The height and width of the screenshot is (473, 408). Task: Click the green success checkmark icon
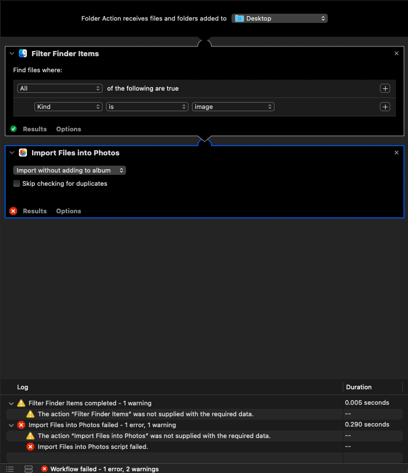(x=13, y=129)
